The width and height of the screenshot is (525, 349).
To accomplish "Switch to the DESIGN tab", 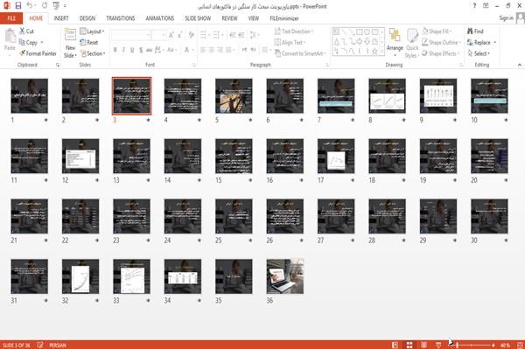I will click(87, 18).
